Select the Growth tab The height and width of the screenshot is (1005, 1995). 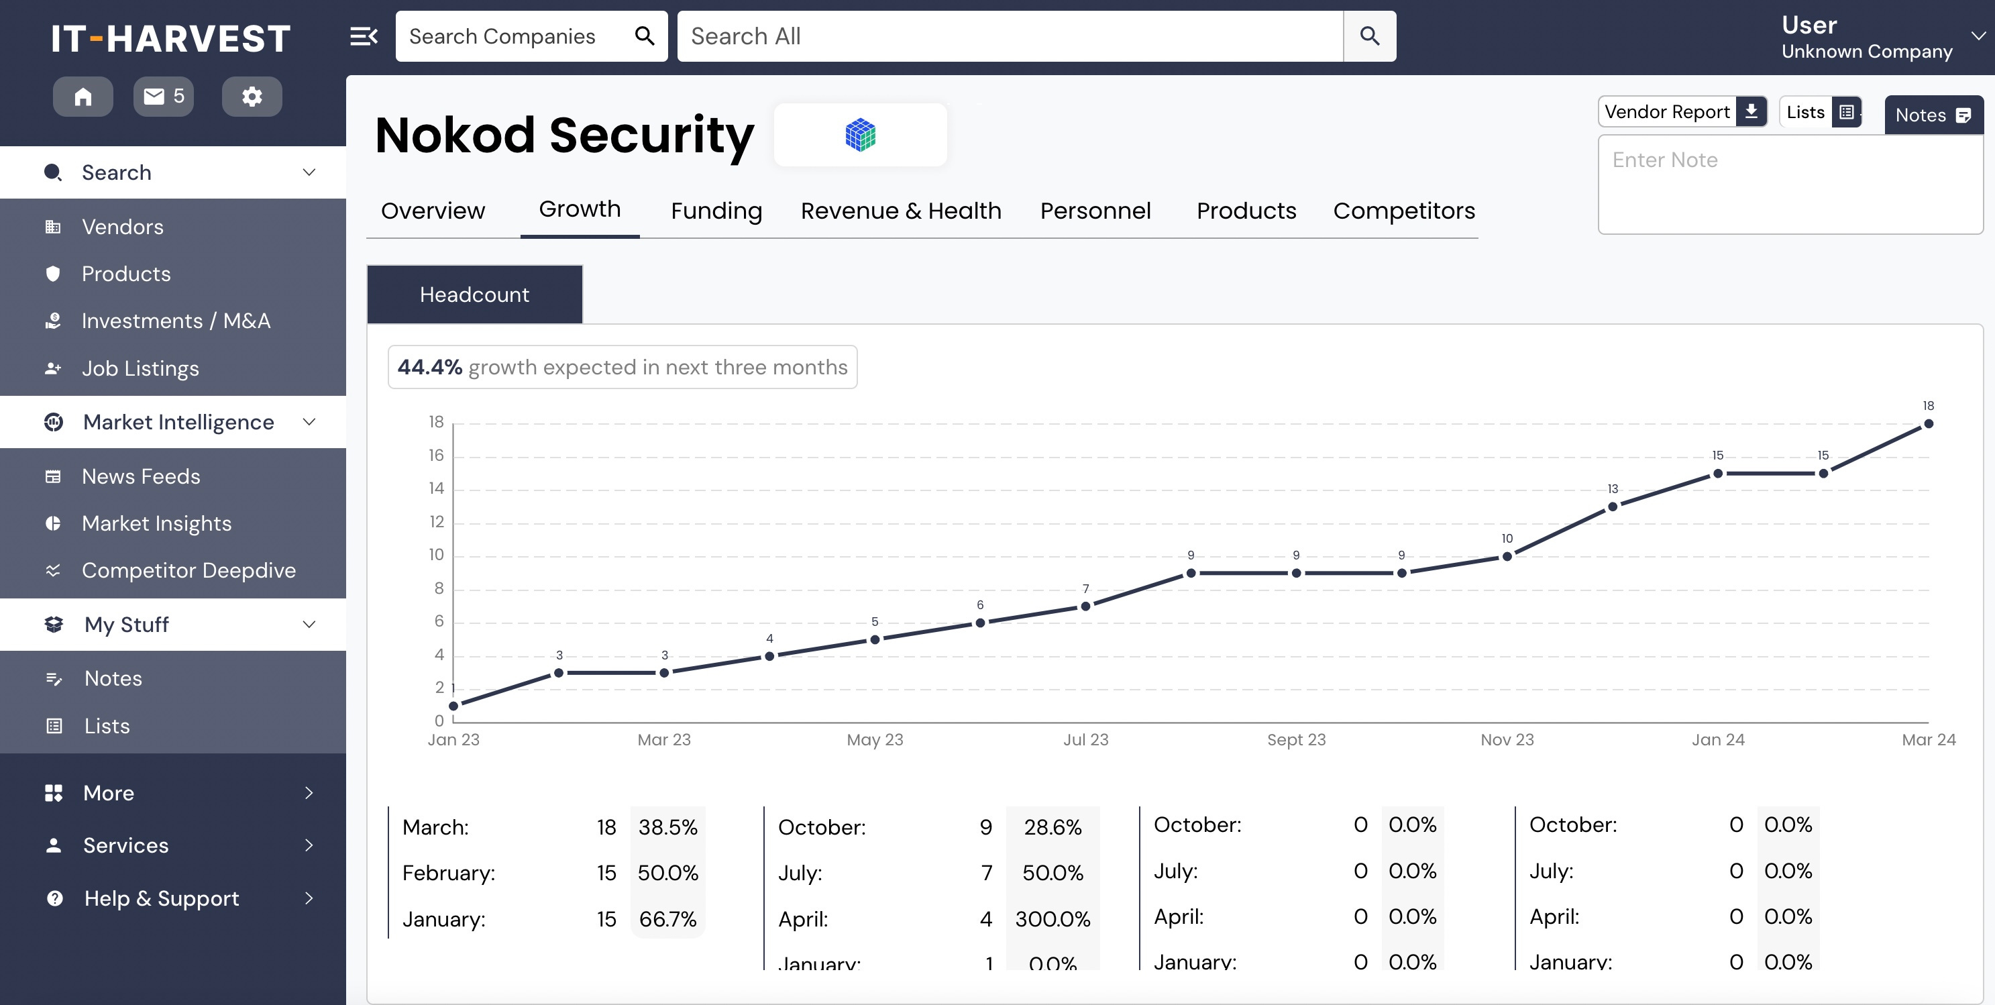point(580,209)
